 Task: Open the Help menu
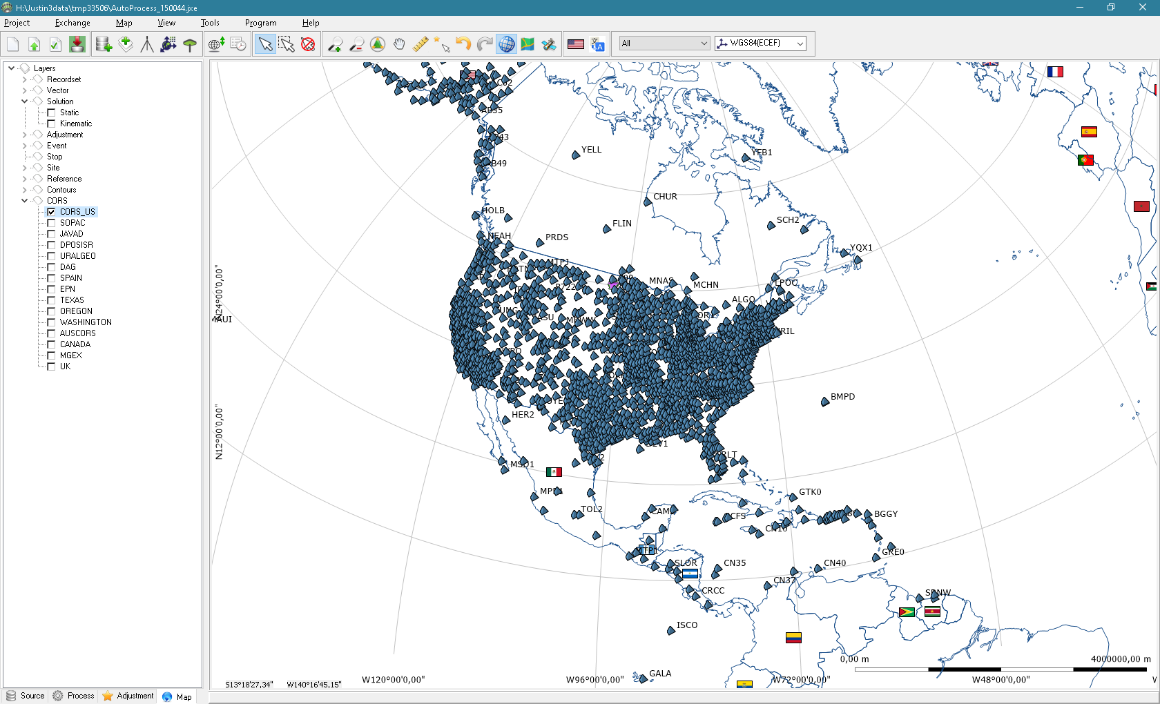[x=311, y=23]
